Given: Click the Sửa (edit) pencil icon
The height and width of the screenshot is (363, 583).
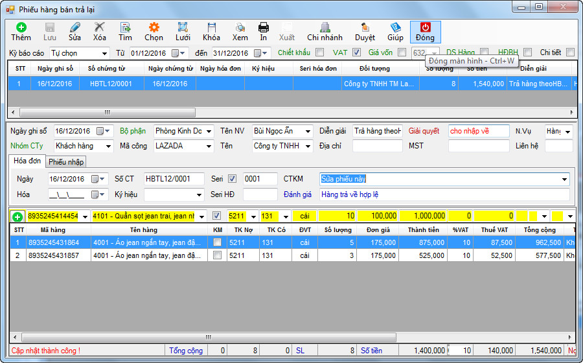Looking at the screenshot, I should tap(74, 27).
